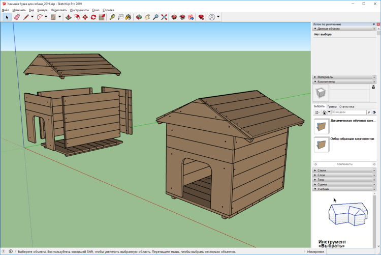Open the Line tool dropdown arrow
Viewport: 381px width, 255px height.
click(x=32, y=17)
